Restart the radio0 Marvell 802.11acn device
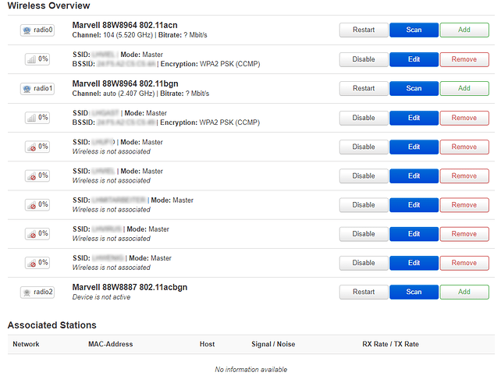 coord(364,30)
